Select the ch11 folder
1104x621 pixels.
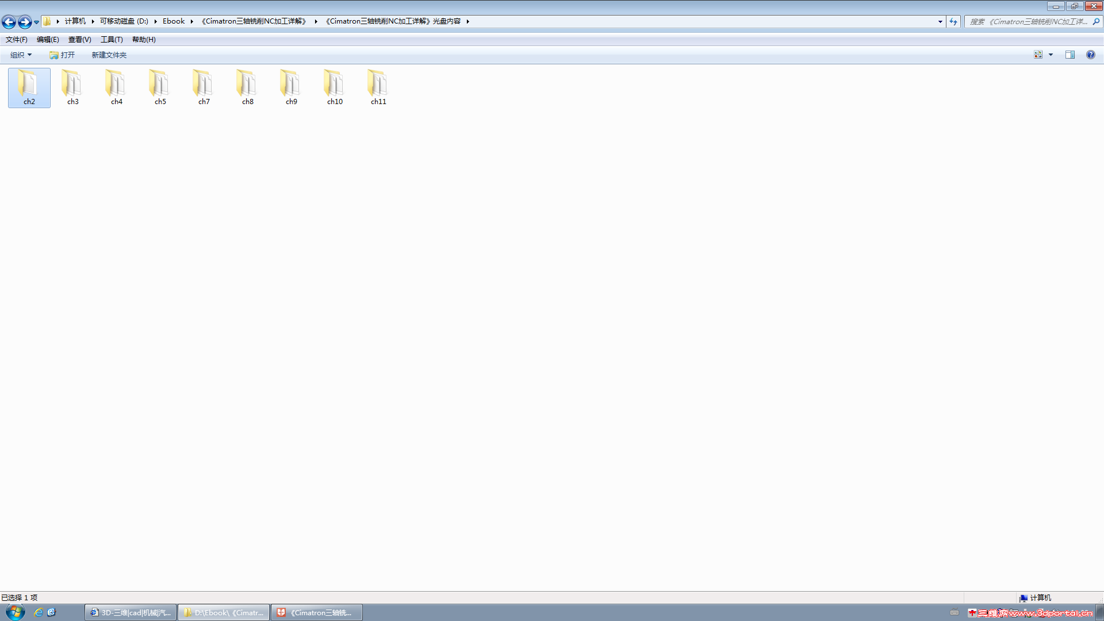[379, 87]
